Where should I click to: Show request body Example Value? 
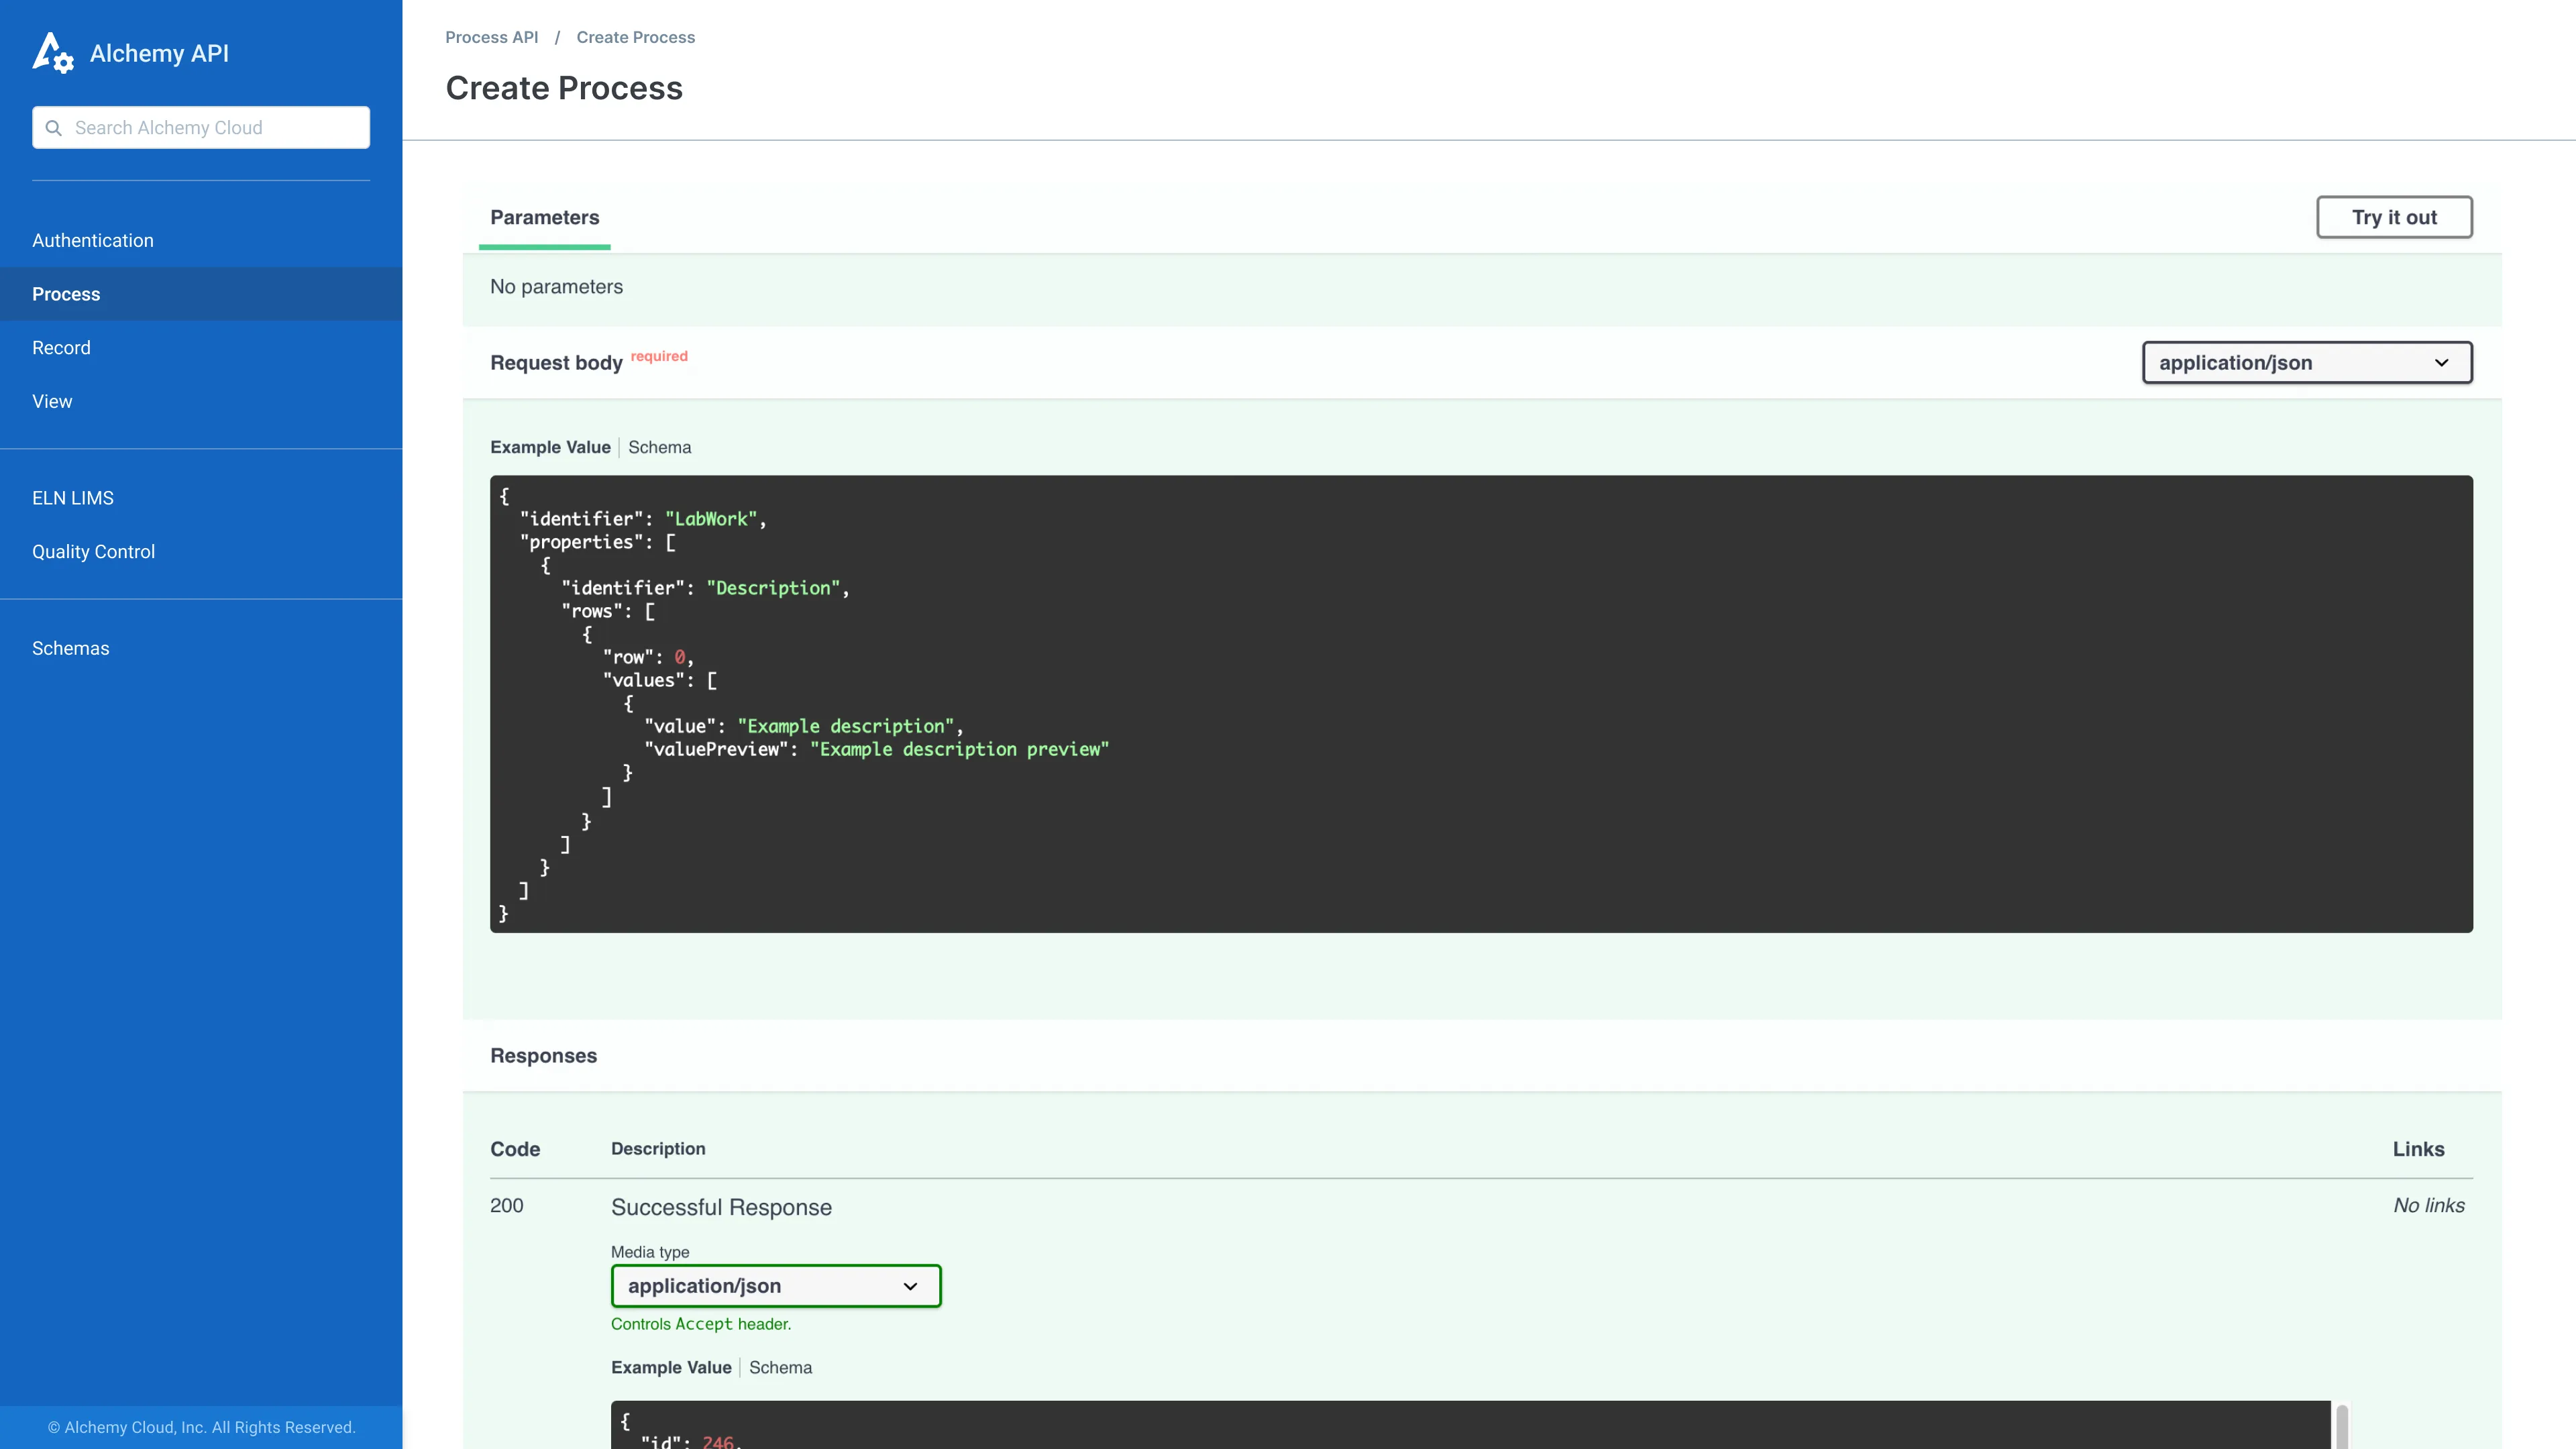tap(550, 447)
